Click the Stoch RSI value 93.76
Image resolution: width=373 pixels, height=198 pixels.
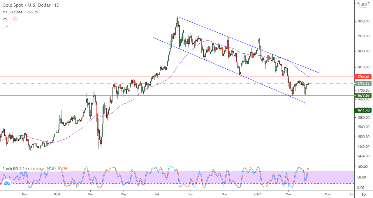(63, 169)
